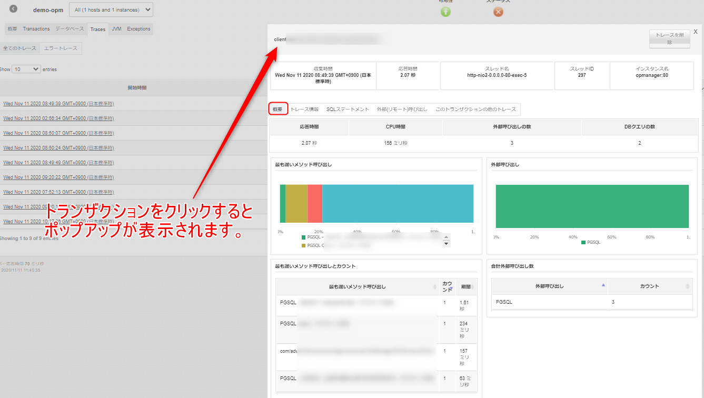
Task: Click the thread ID value 297
Action: [582, 75]
